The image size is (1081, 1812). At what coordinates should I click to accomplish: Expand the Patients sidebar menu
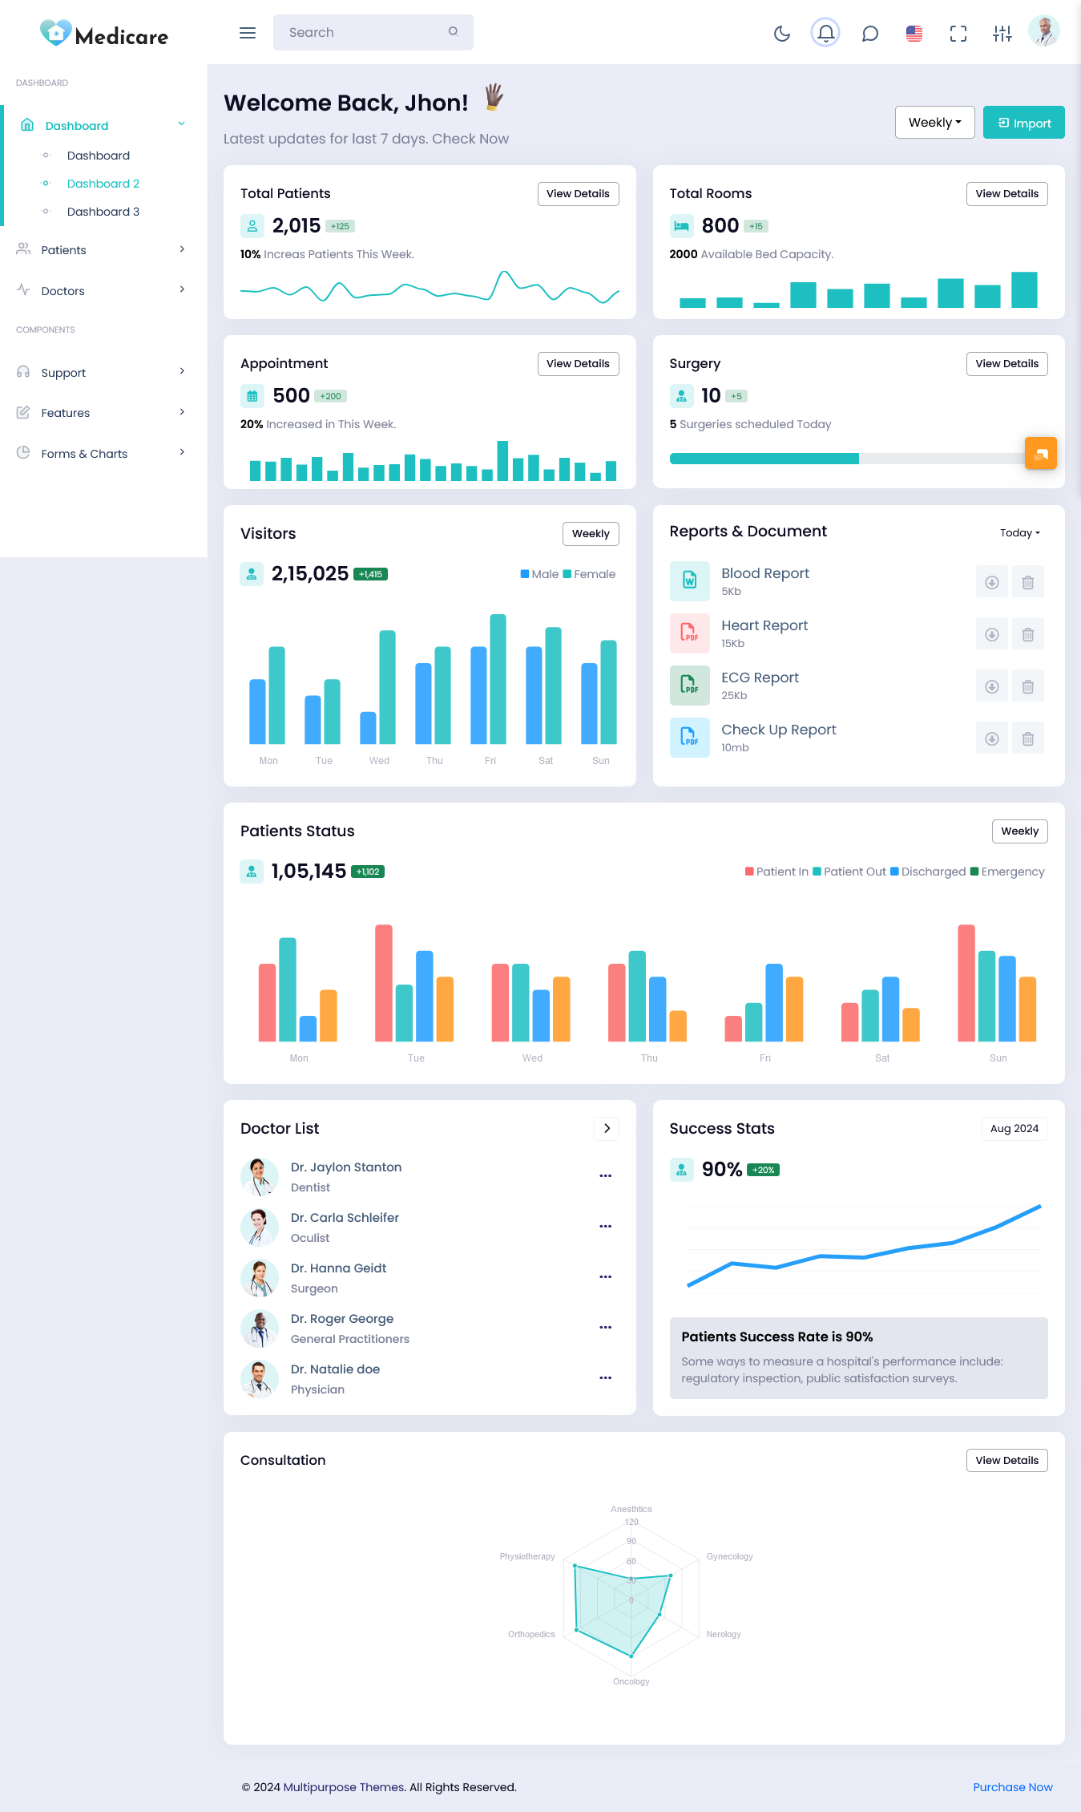click(x=103, y=250)
